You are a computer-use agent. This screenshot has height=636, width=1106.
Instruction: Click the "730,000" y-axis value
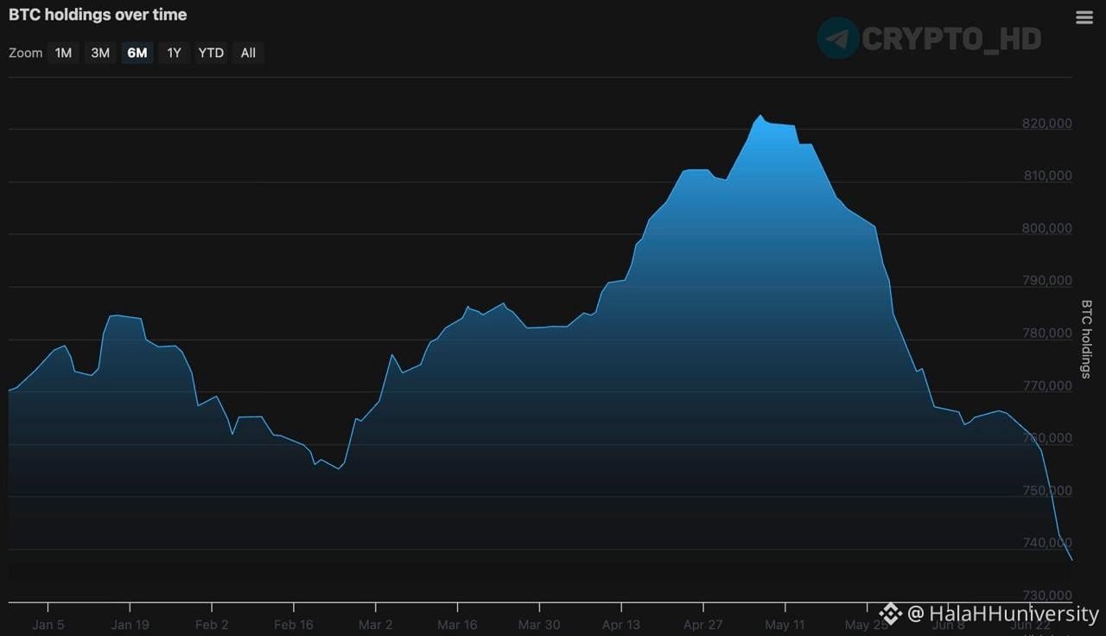[x=1047, y=595]
